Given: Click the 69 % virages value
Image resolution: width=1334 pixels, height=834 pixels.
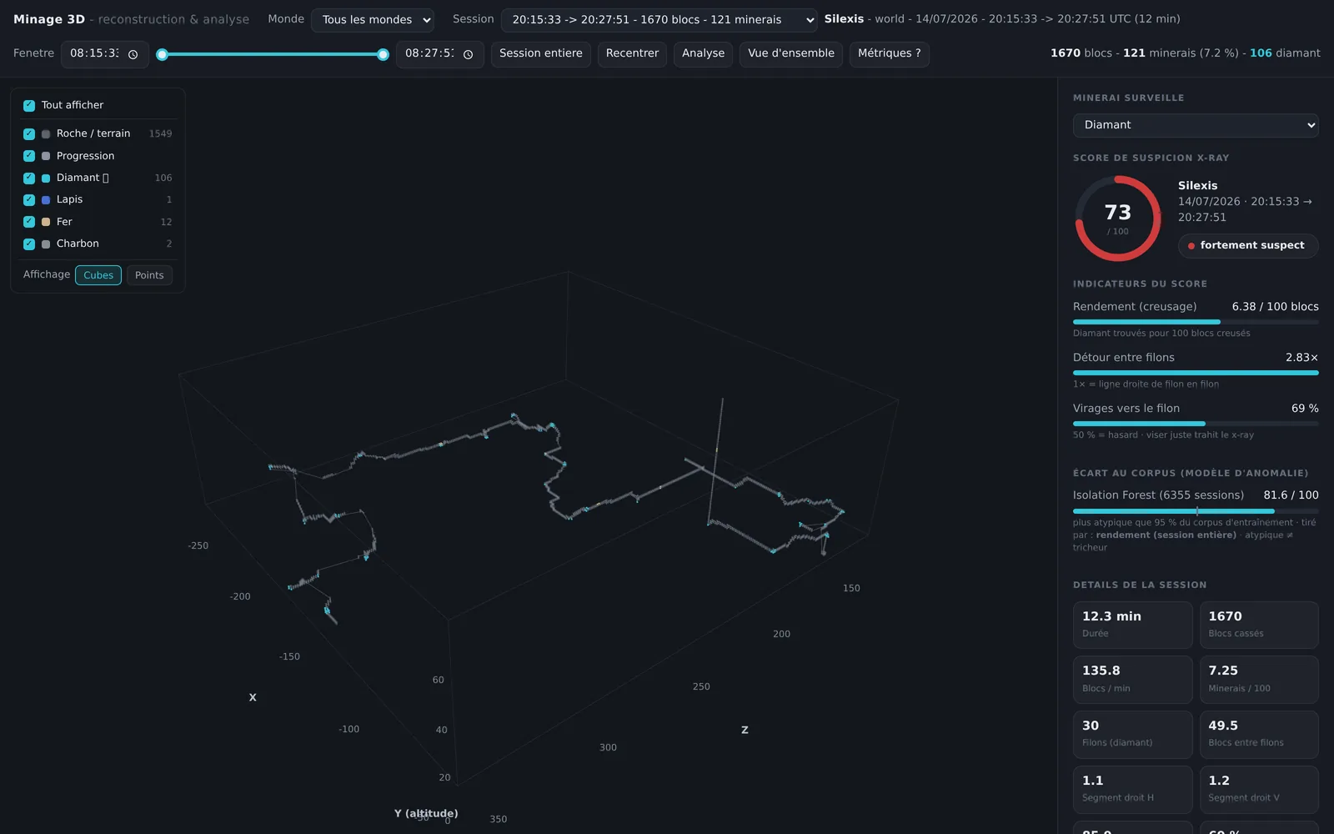Looking at the screenshot, I should click(1305, 409).
